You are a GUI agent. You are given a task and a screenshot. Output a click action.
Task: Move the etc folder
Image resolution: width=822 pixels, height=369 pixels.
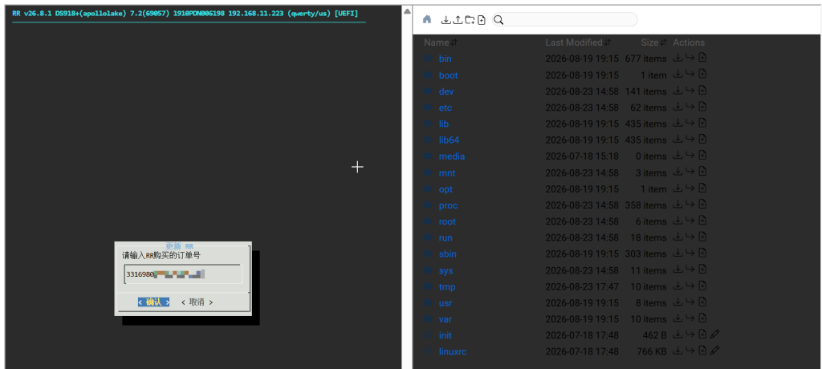pos(690,107)
